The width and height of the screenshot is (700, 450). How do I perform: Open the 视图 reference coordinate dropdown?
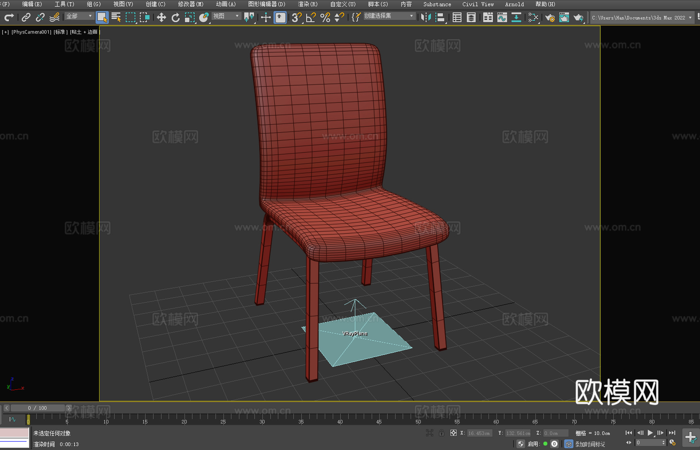tap(226, 16)
